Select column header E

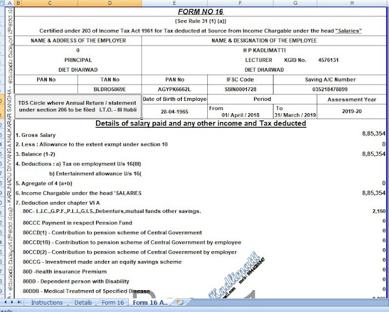[174, 3]
